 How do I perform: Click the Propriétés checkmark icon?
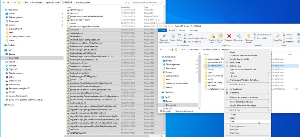(x=277, y=36)
